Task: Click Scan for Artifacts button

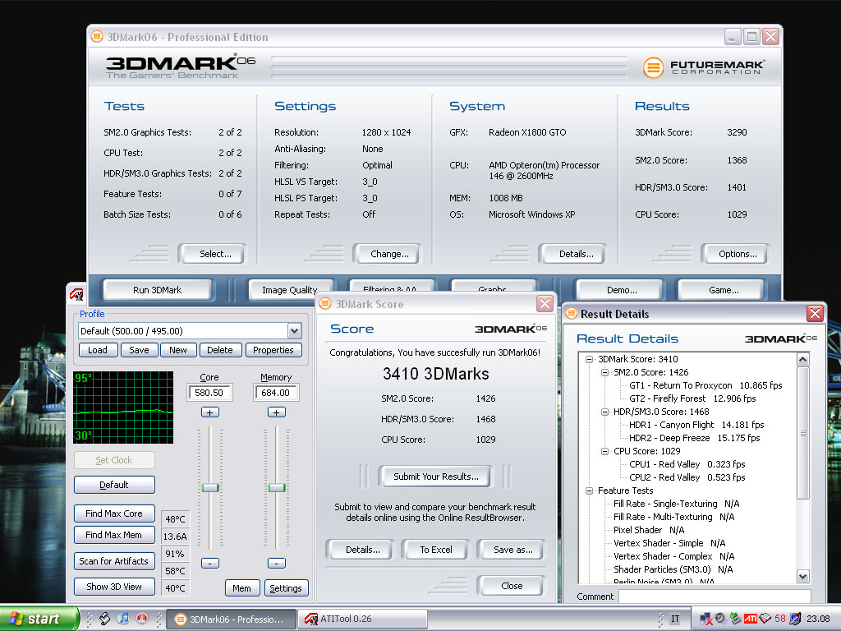Action: (113, 561)
